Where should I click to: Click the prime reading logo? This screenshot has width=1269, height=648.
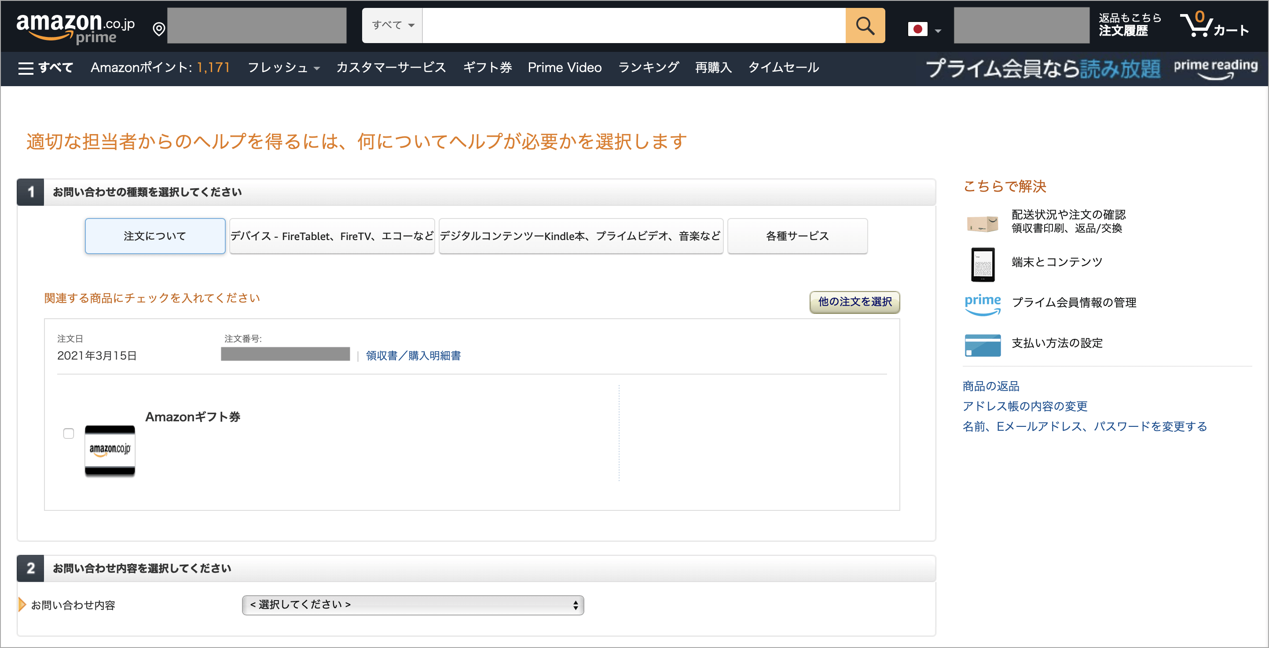(1214, 67)
